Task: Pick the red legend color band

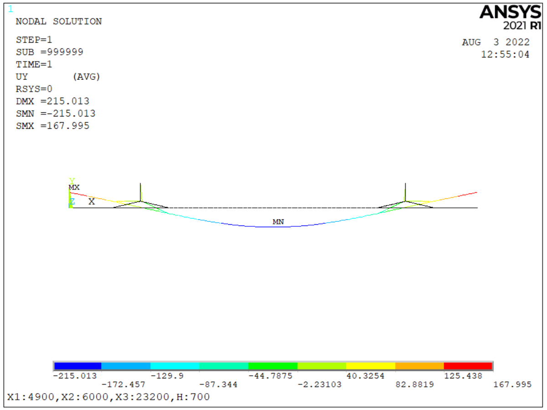Action: click(468, 366)
